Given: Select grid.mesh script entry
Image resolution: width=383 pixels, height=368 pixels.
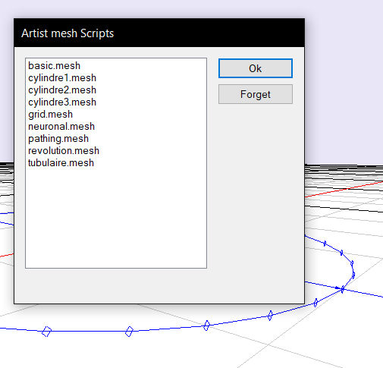Looking at the screenshot, I should (x=50, y=115).
